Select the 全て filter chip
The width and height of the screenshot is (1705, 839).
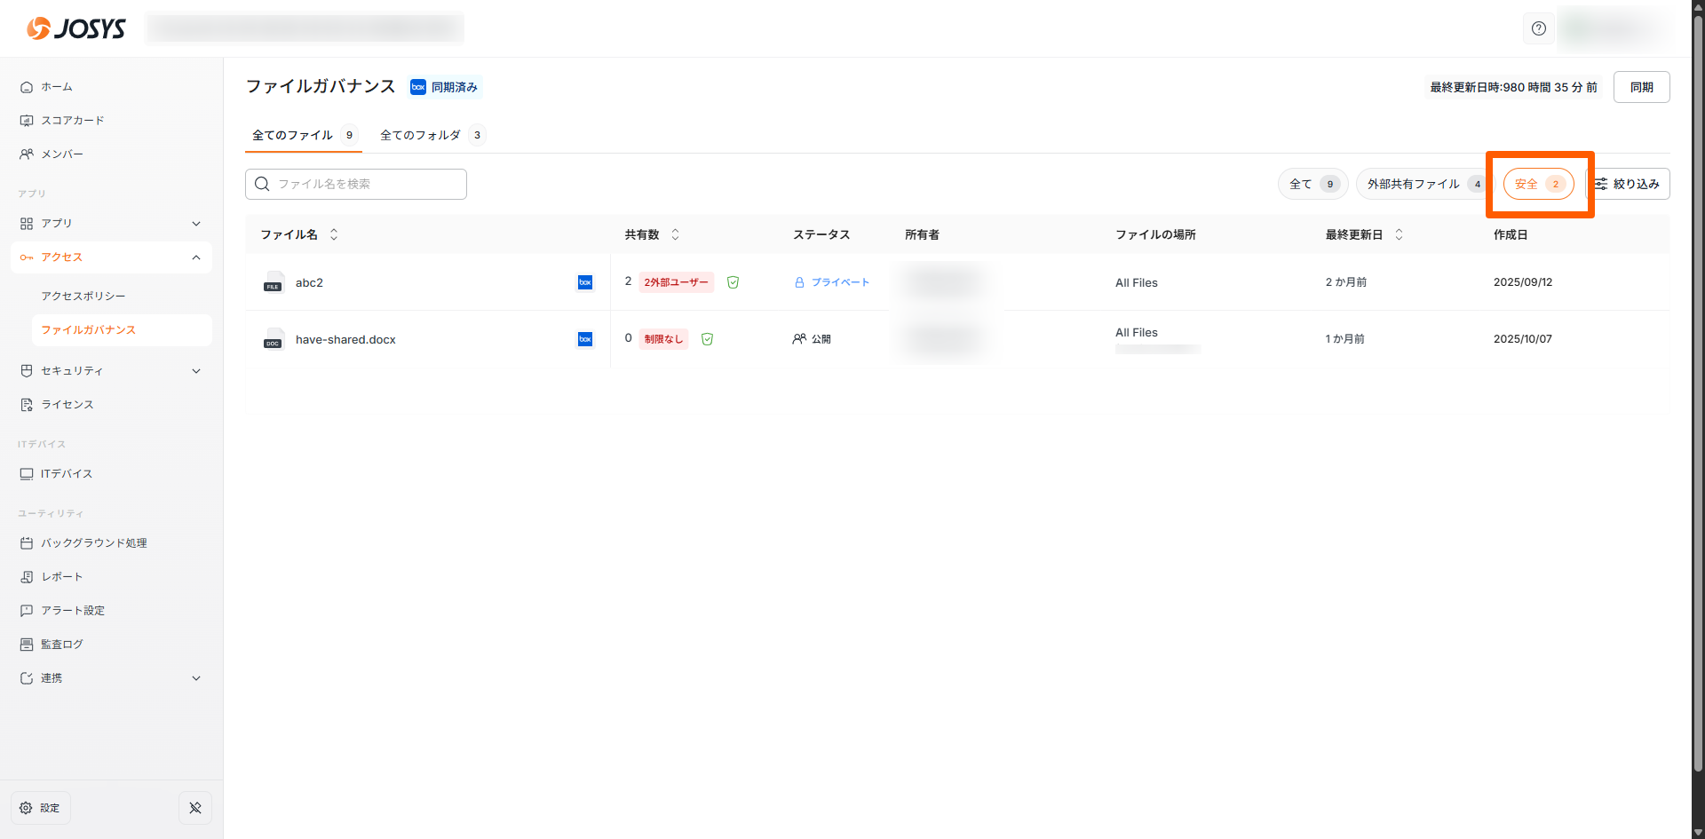click(x=1312, y=184)
